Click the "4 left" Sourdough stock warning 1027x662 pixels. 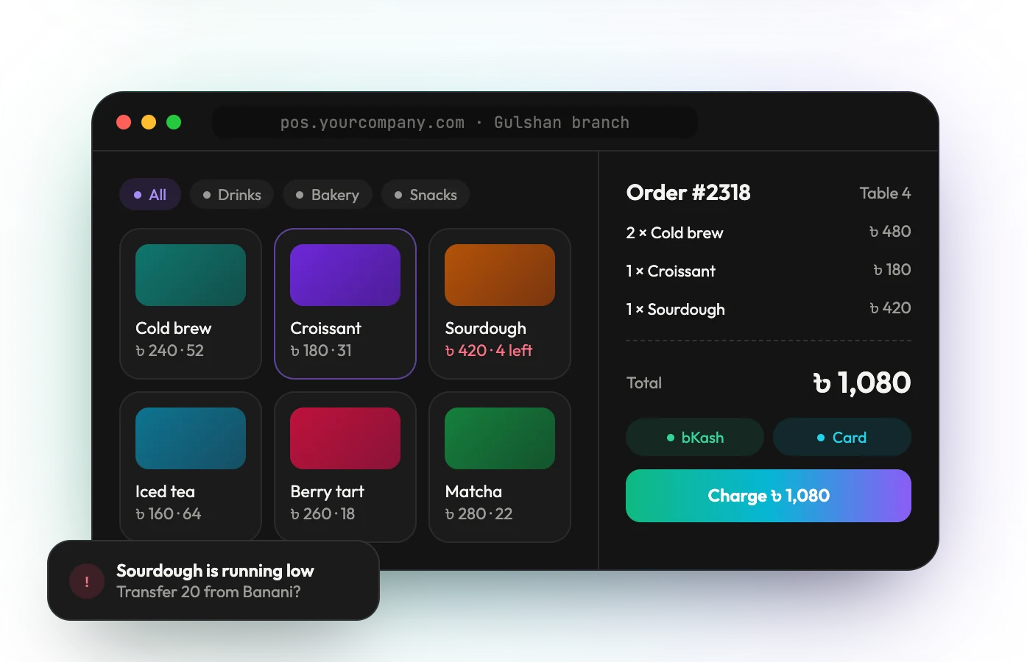coord(514,351)
